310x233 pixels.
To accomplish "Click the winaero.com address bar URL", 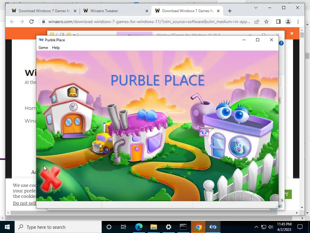I will pos(149,22).
